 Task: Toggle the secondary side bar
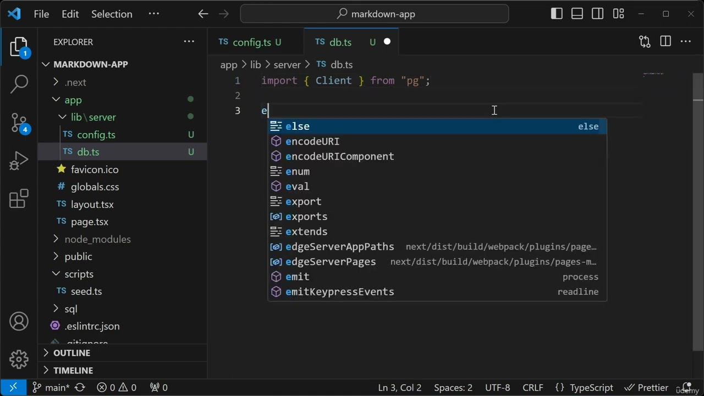(x=598, y=14)
